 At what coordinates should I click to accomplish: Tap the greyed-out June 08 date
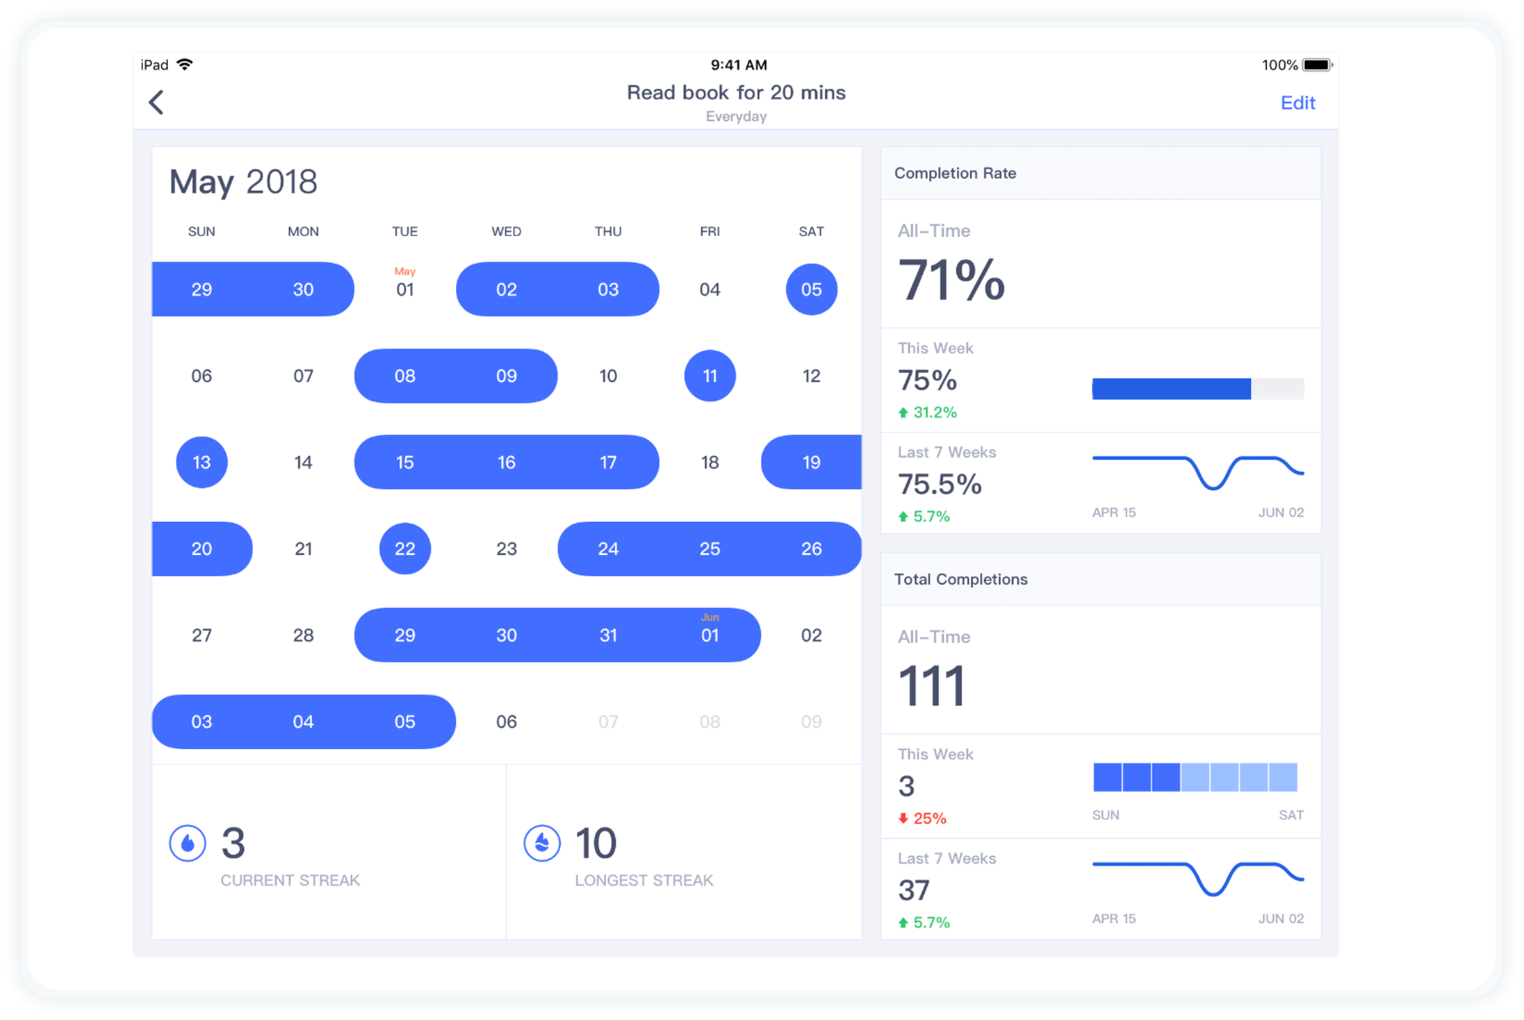click(710, 721)
